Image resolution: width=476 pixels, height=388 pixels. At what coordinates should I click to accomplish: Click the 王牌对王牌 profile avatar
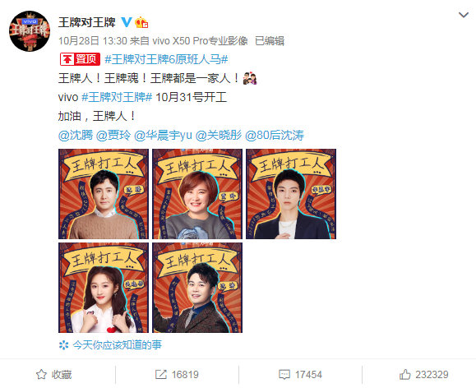pyautogui.click(x=30, y=31)
